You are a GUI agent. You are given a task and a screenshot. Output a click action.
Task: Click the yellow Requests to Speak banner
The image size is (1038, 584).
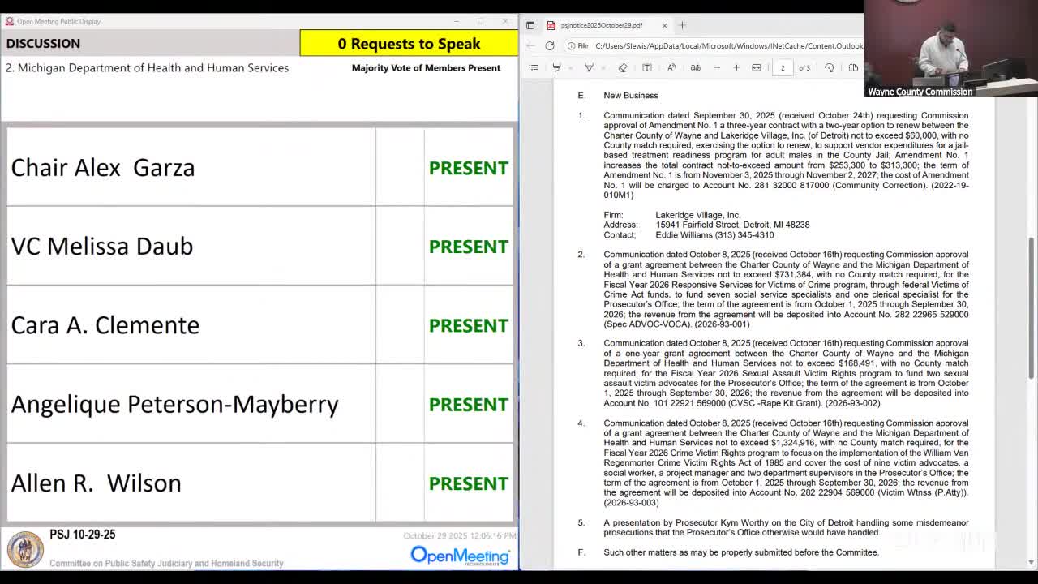pos(409,44)
